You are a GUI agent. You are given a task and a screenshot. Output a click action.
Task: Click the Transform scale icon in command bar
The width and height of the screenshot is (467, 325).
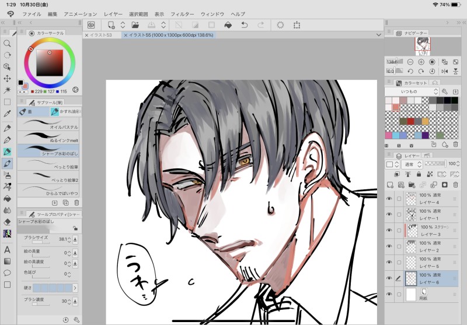click(x=297, y=25)
